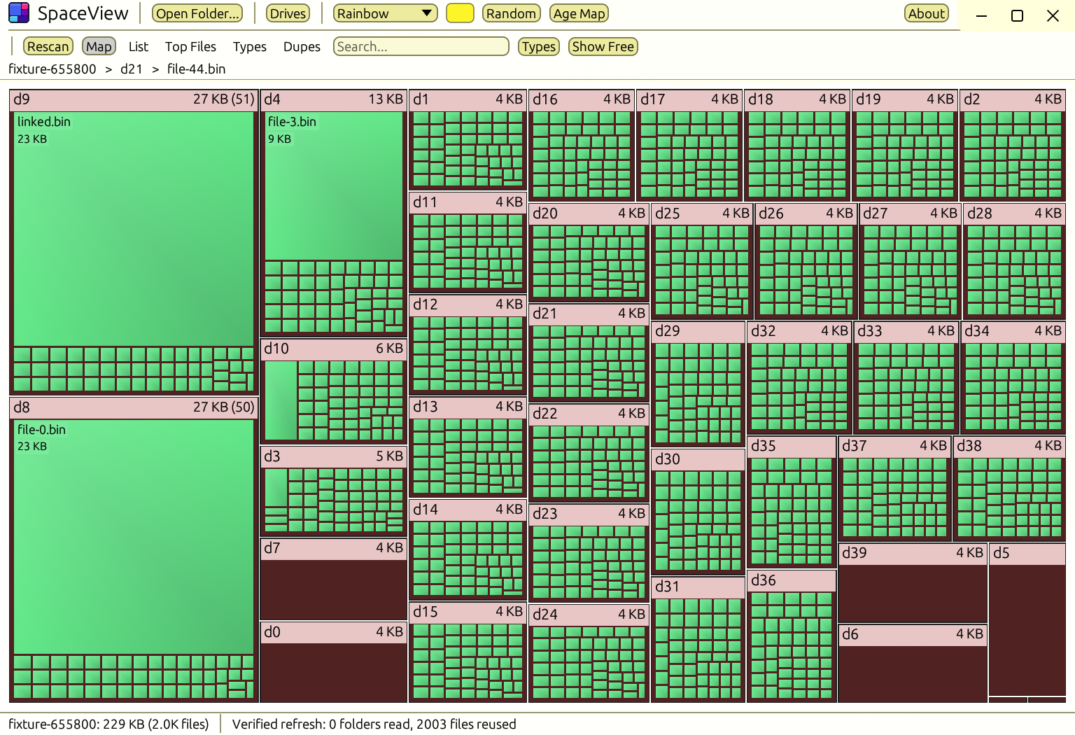Switch to Age Map view
Screen dimensions: 1075x735
click(x=579, y=13)
